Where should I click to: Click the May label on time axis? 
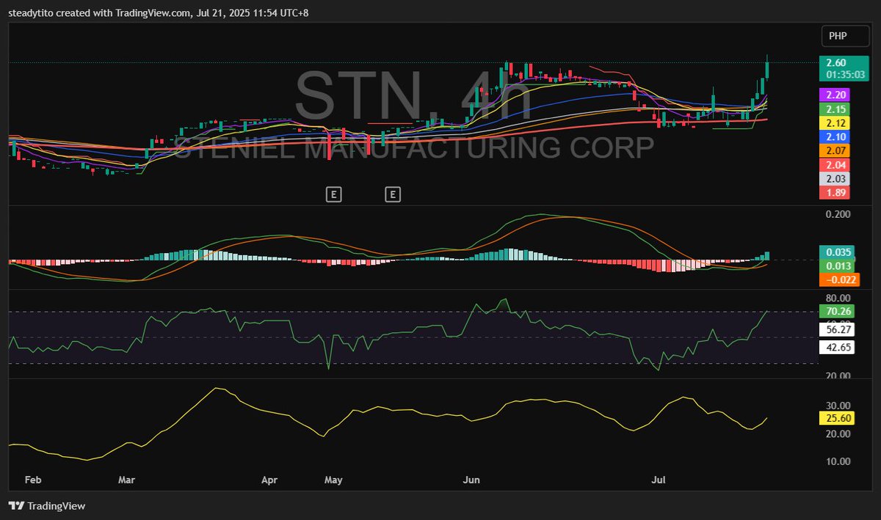(333, 480)
